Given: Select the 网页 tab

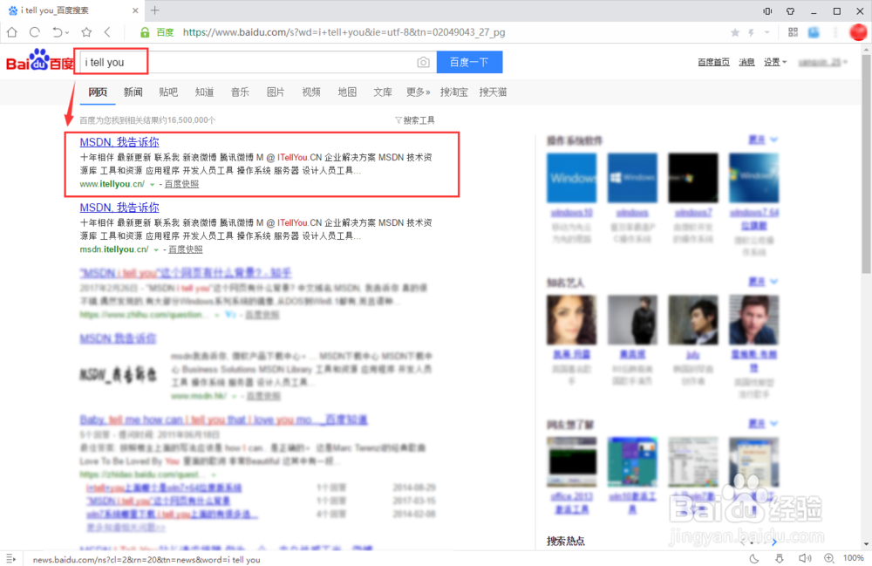Looking at the screenshot, I should pos(98,92).
